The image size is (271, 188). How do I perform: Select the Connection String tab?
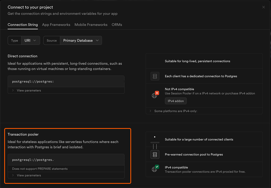tap(23, 25)
